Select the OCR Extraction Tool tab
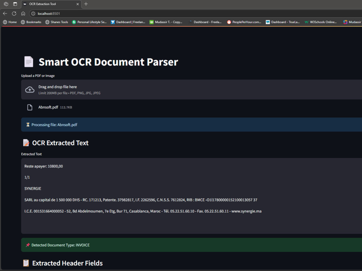This screenshot has width=362, height=271. 51,4
